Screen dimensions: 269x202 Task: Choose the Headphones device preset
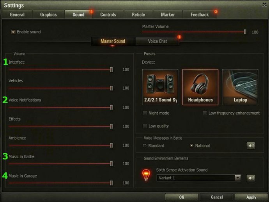click(x=200, y=87)
